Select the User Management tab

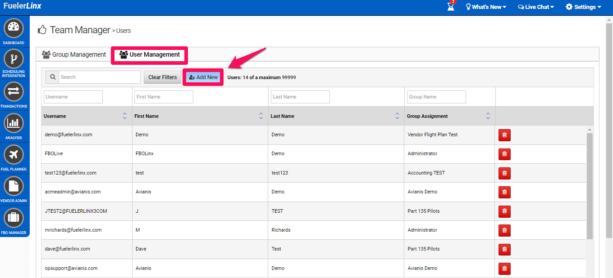coord(150,55)
